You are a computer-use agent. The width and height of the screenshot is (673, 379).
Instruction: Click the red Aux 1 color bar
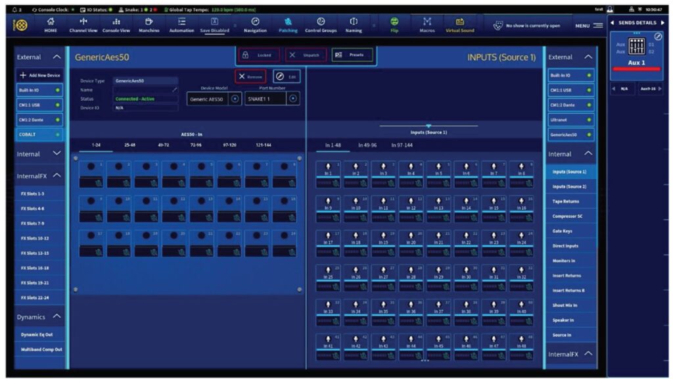click(635, 68)
